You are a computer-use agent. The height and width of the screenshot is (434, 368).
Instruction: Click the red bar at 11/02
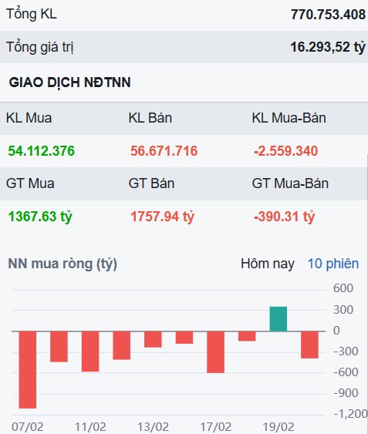click(x=90, y=351)
